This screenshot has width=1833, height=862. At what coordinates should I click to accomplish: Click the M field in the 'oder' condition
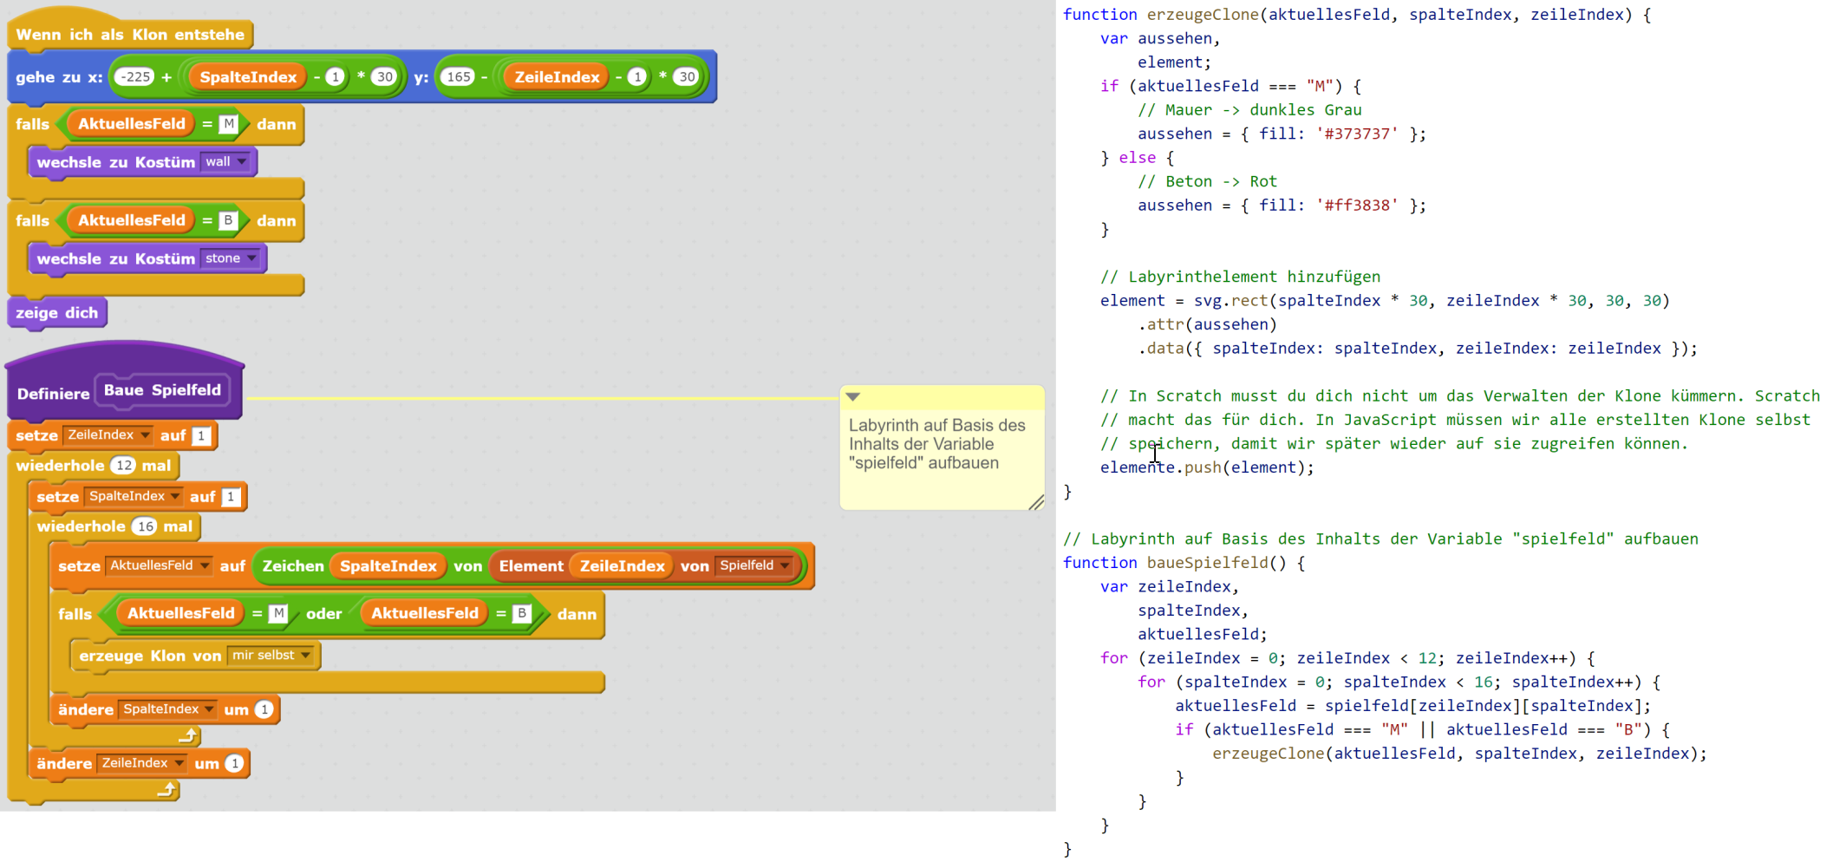(x=277, y=614)
